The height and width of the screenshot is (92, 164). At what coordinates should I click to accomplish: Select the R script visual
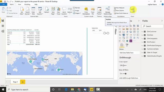(x=134, y=38)
